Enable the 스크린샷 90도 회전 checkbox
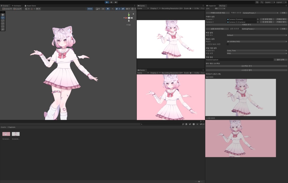Image resolution: width=288 pixels, height=183 pixels. (228, 44)
